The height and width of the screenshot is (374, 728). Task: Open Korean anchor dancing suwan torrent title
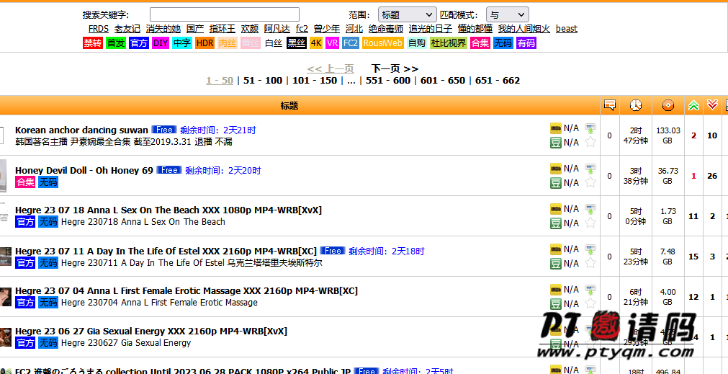81,130
